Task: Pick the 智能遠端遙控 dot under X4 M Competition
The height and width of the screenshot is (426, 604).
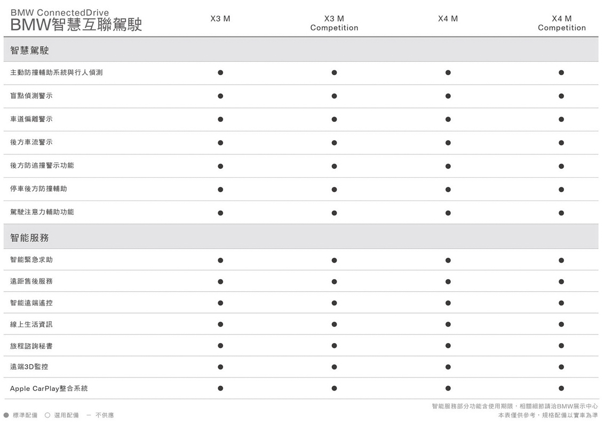Action: pos(561,303)
